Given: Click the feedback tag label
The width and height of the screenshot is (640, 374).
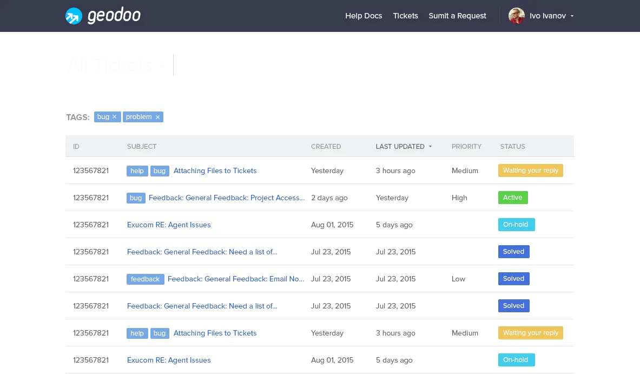Looking at the screenshot, I should (x=146, y=279).
